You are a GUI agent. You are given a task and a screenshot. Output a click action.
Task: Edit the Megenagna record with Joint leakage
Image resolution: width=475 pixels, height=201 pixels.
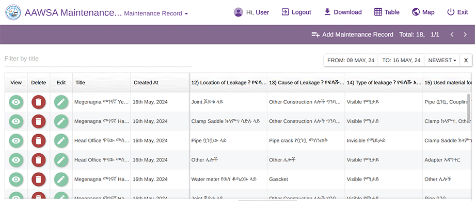click(61, 102)
